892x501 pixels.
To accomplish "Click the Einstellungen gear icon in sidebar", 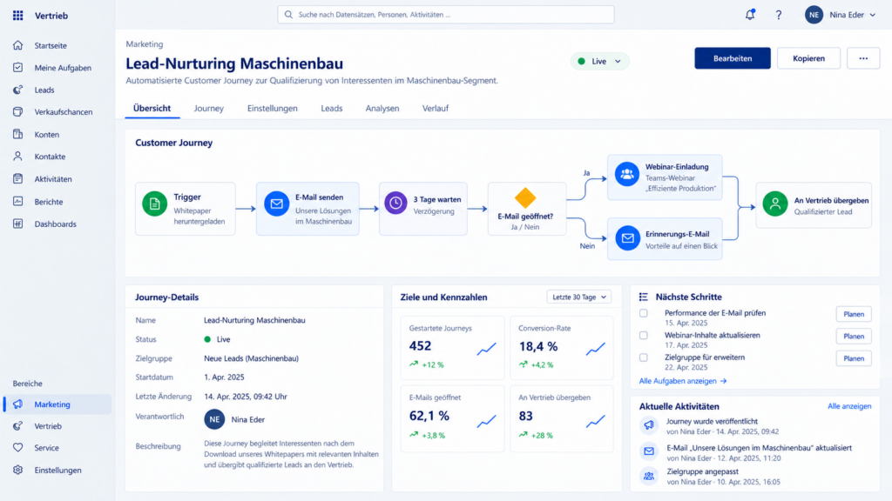I will click(x=17, y=471).
